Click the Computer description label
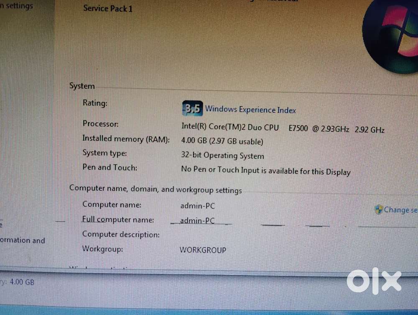 point(121,235)
